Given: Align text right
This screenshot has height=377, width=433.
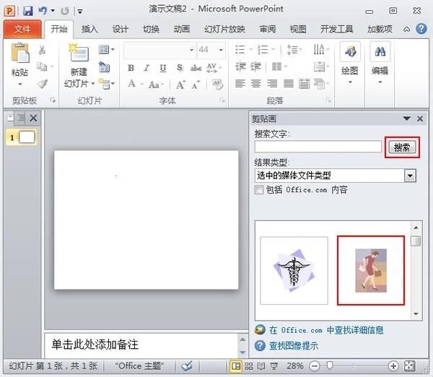Looking at the screenshot, I should (x=272, y=83).
